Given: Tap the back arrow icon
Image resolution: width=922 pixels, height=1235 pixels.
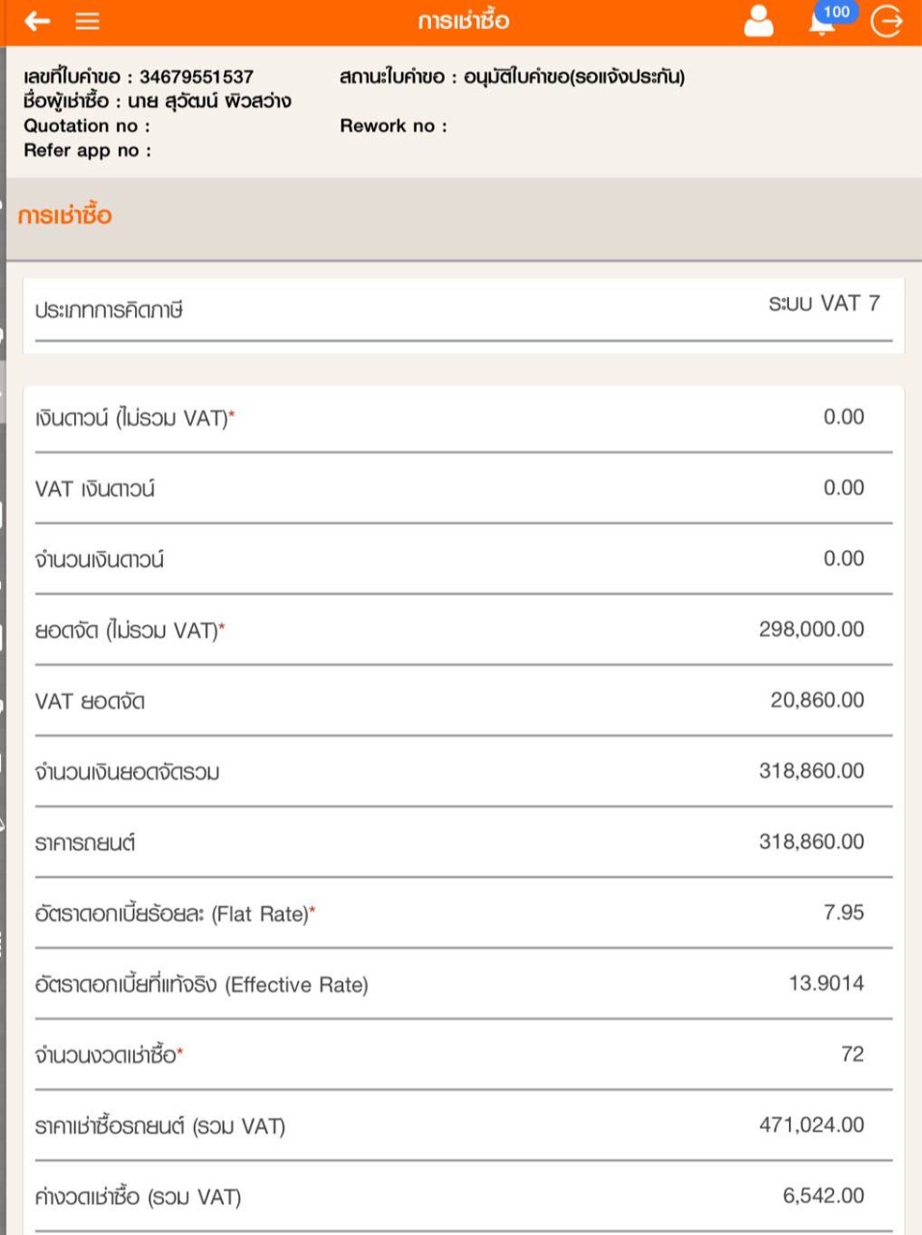Looking at the screenshot, I should pyautogui.click(x=37, y=21).
